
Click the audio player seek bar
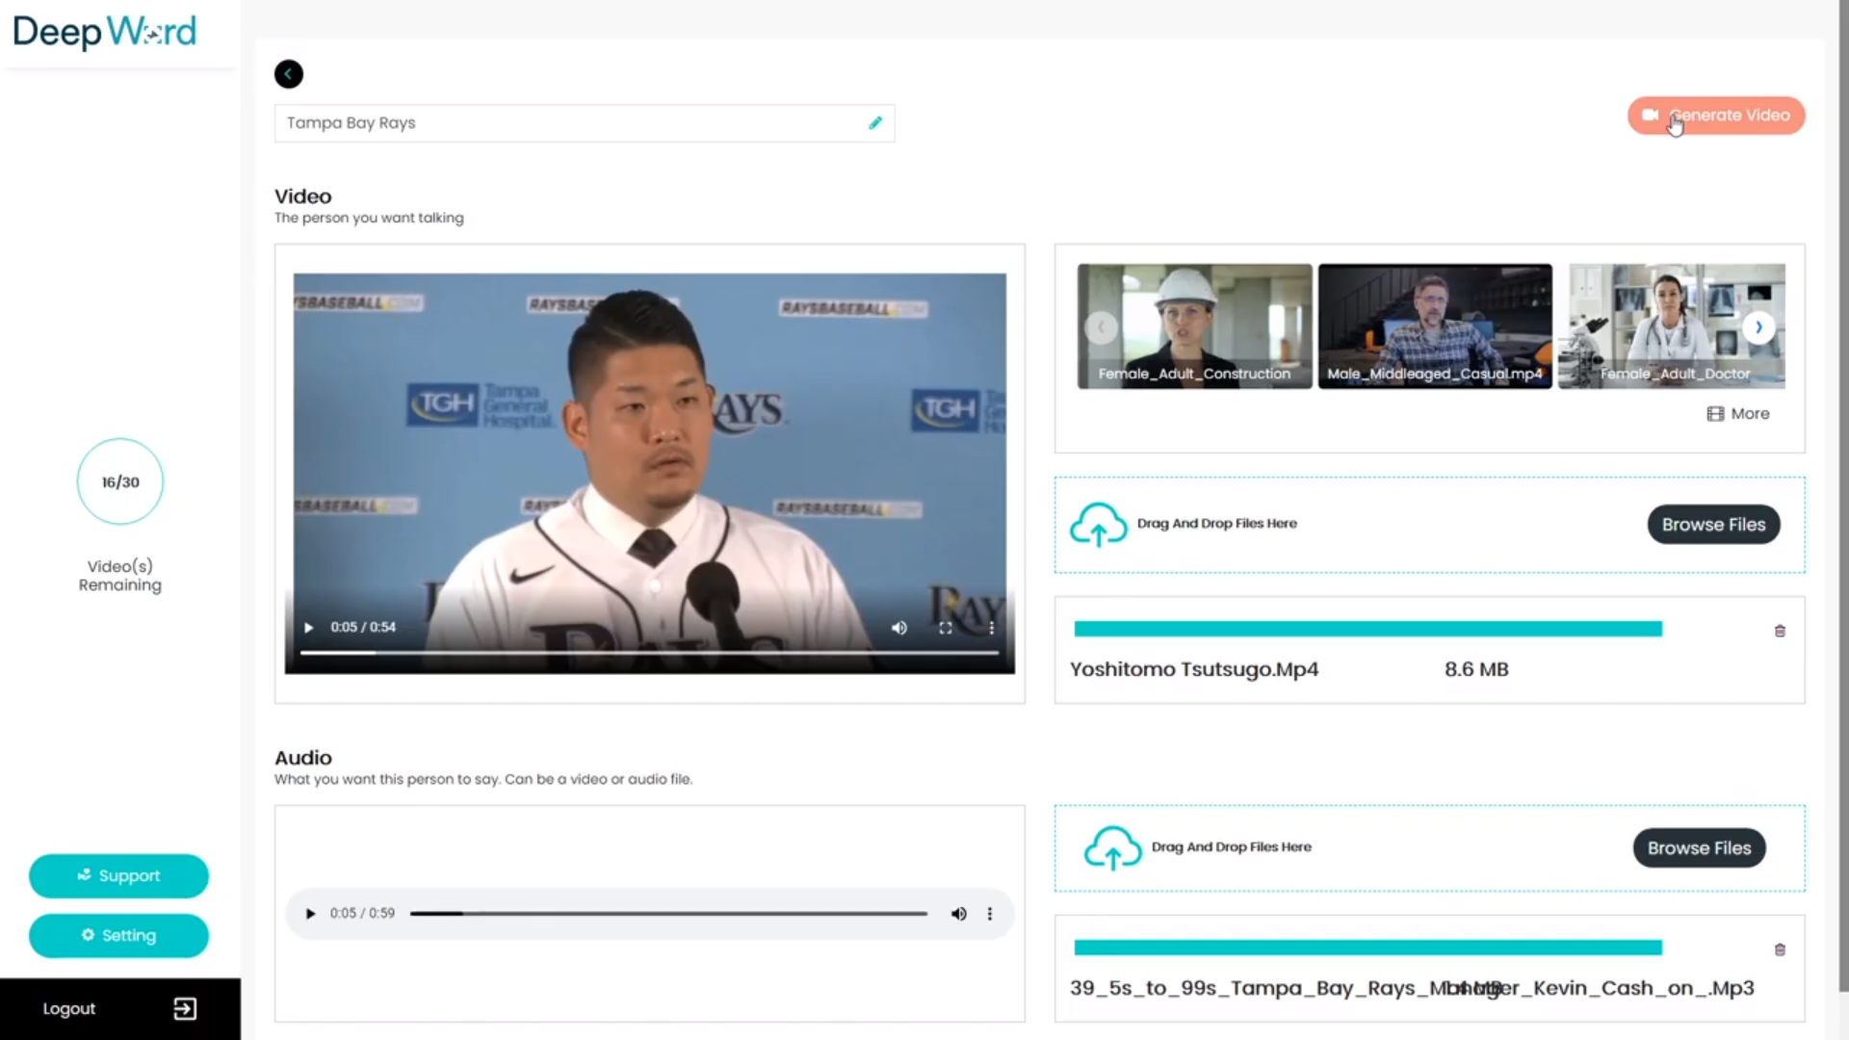(x=668, y=914)
